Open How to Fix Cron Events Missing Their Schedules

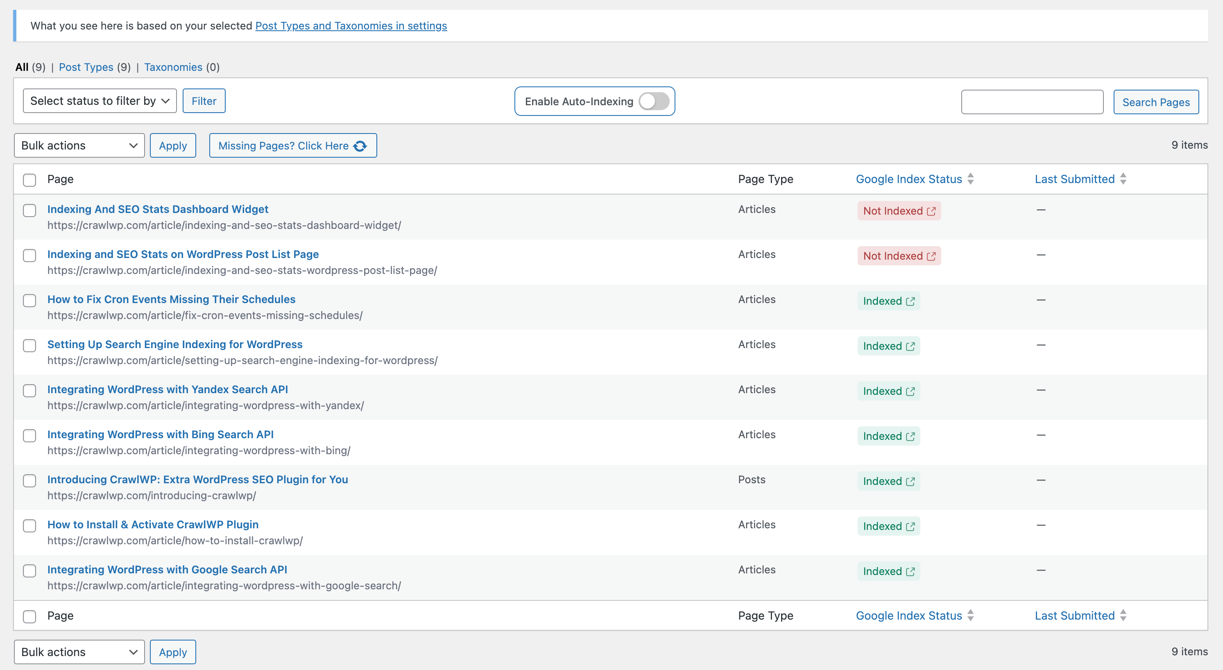tap(171, 299)
